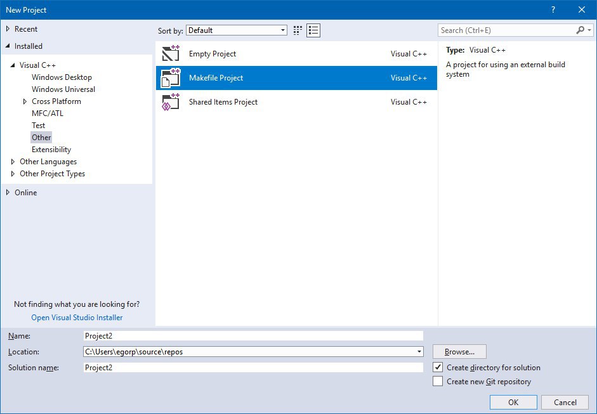Click the Solution name input field
This screenshot has width=597, height=414.
[x=253, y=367]
